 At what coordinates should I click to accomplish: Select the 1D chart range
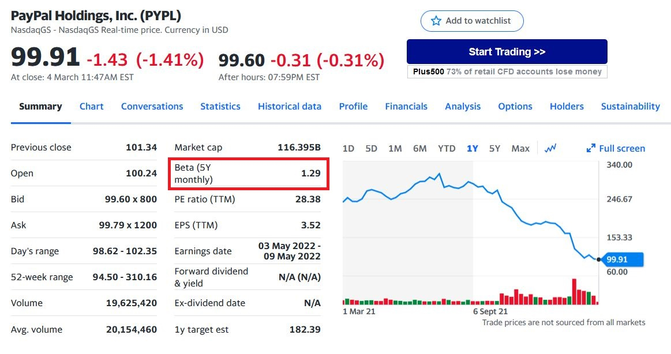pos(348,148)
